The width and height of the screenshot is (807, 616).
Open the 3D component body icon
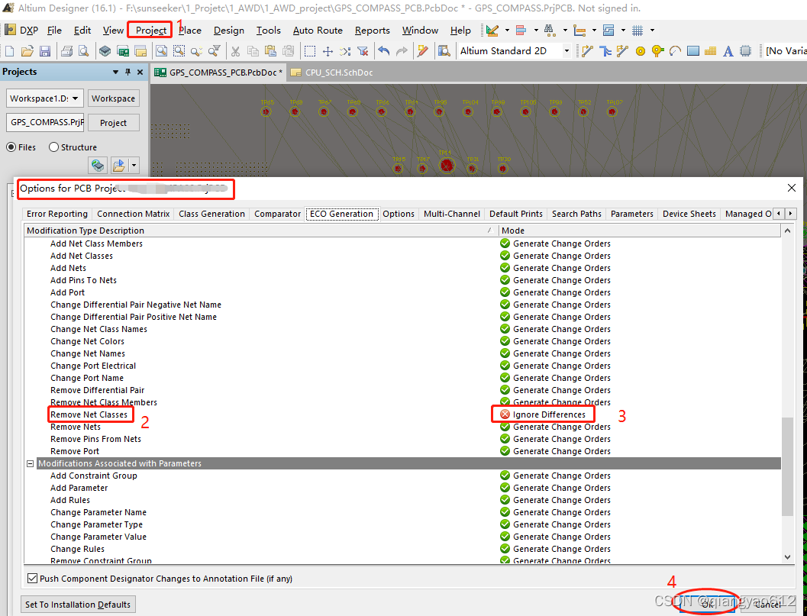(x=105, y=51)
